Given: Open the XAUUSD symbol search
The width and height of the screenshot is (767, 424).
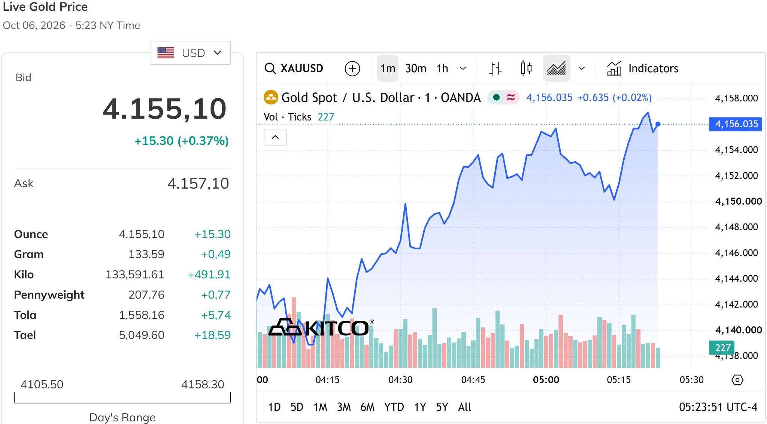Looking at the screenshot, I should click(294, 68).
